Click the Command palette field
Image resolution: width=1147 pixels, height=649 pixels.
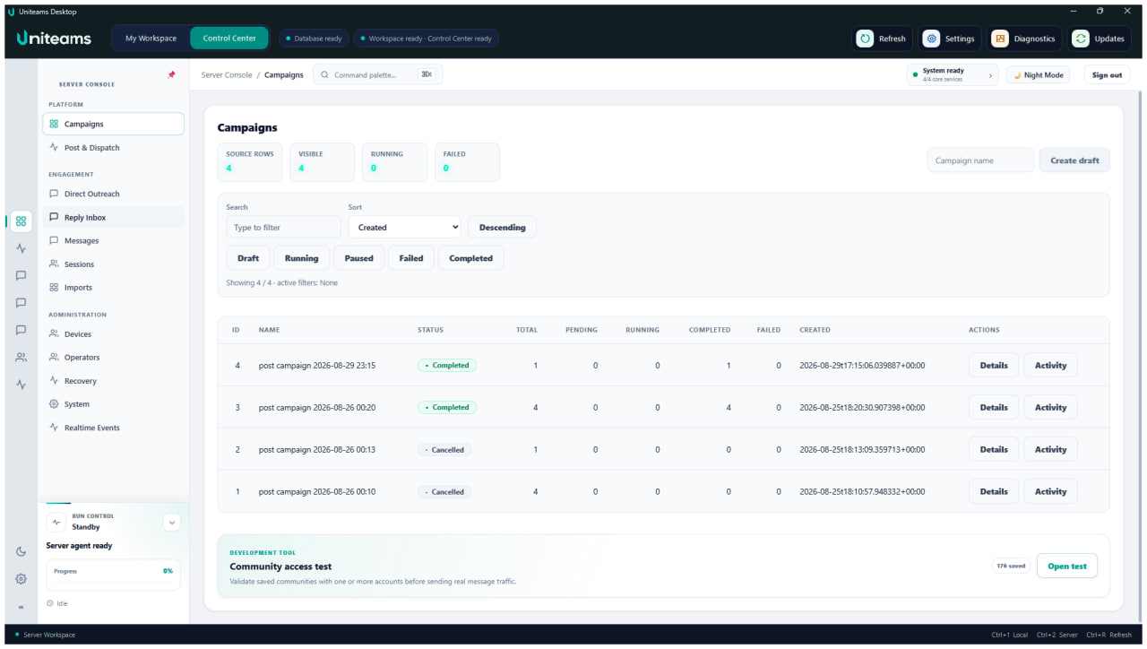coord(377,75)
